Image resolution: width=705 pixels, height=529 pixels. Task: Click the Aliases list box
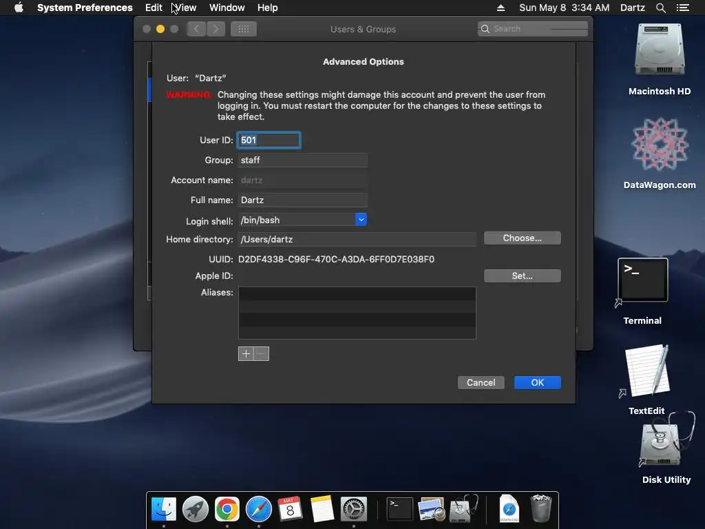tap(357, 313)
